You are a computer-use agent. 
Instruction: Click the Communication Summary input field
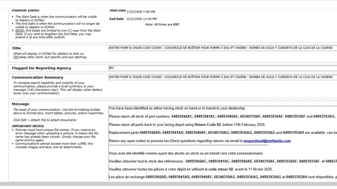[223, 77]
